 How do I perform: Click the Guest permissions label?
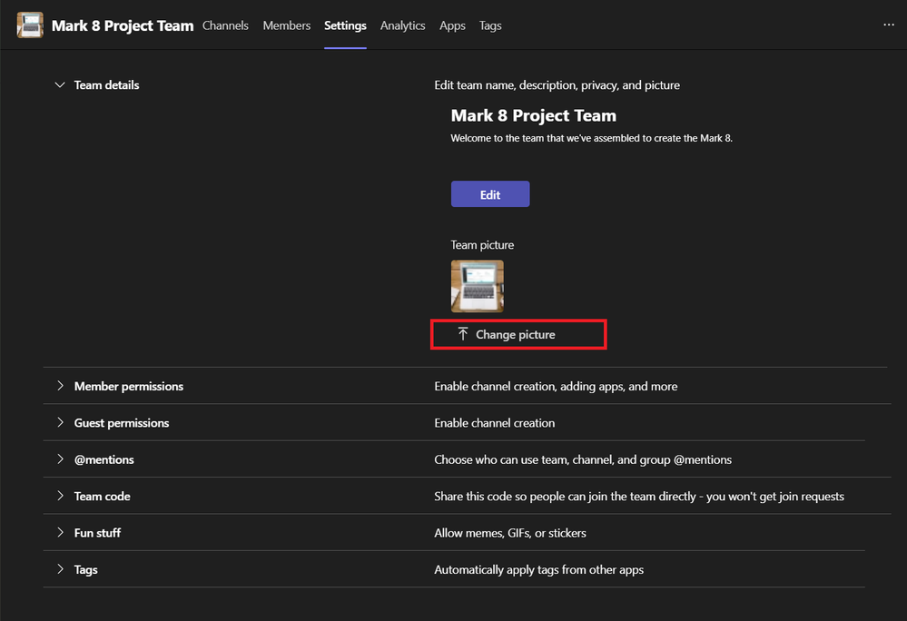point(122,423)
